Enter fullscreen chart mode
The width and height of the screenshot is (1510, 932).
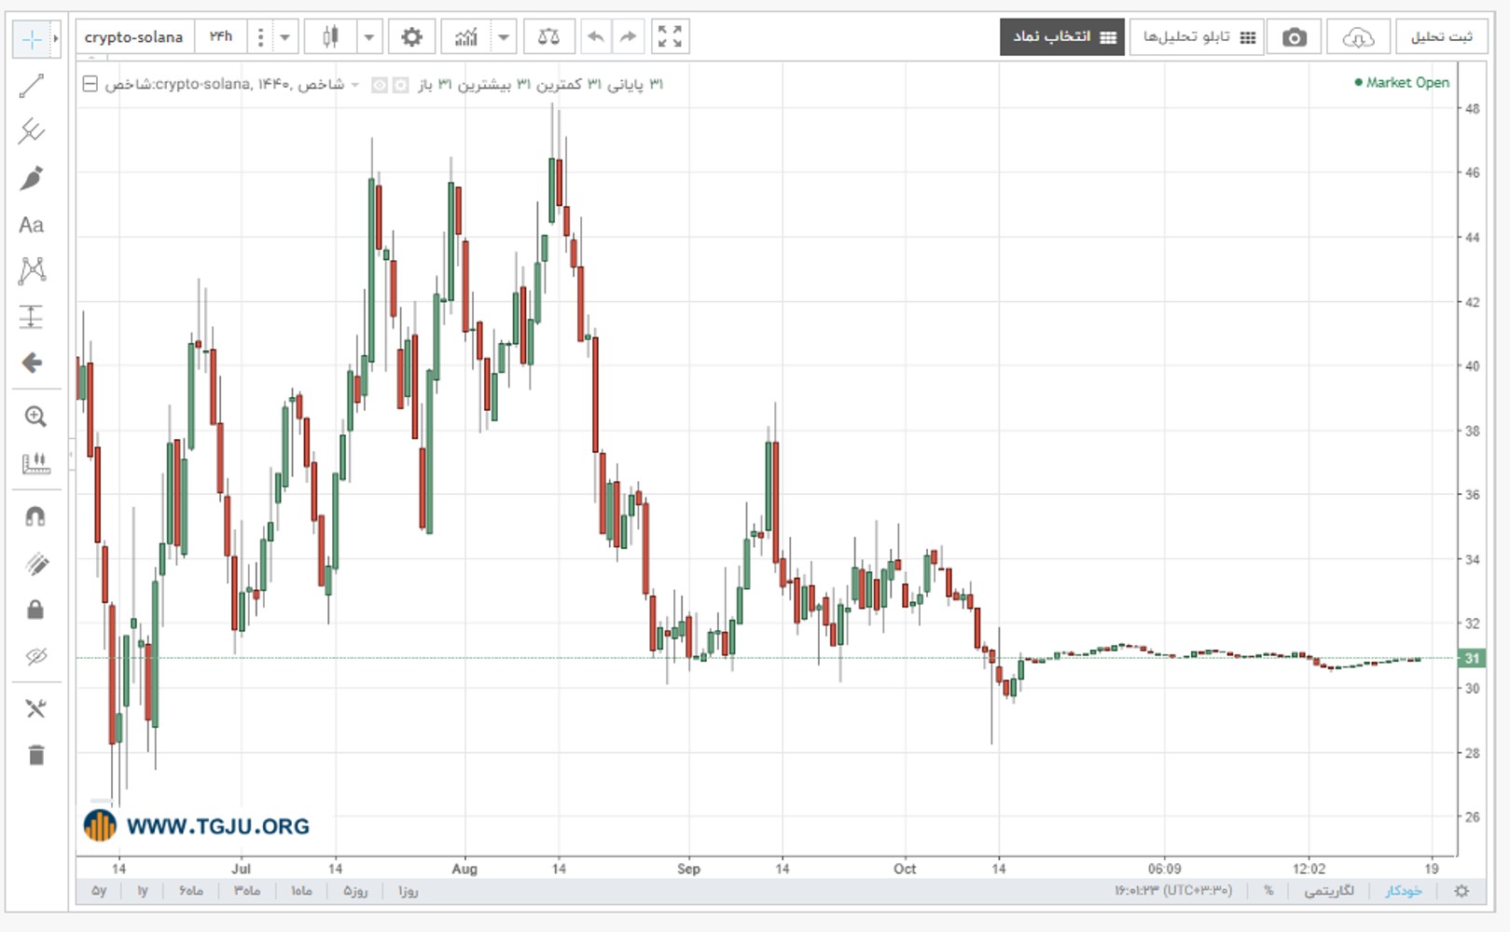(670, 37)
